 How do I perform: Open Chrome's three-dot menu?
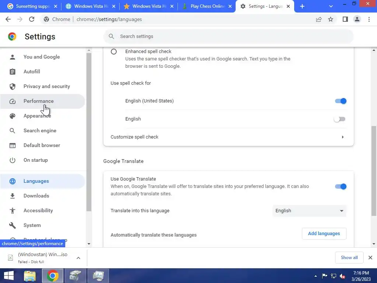(x=369, y=19)
